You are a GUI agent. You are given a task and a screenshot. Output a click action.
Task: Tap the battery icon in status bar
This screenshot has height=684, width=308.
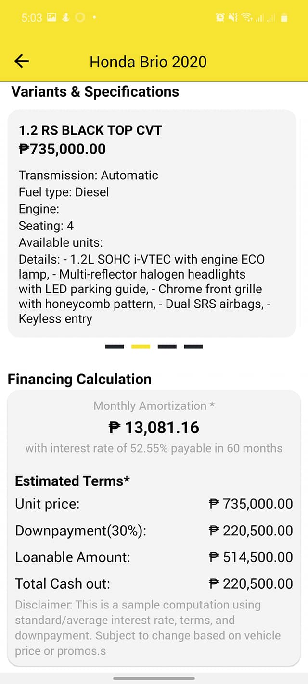coord(284,18)
